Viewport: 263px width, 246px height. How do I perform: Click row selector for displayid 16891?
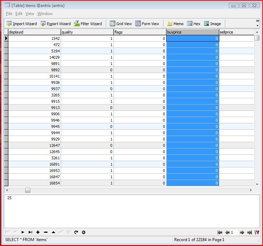tap(6, 164)
